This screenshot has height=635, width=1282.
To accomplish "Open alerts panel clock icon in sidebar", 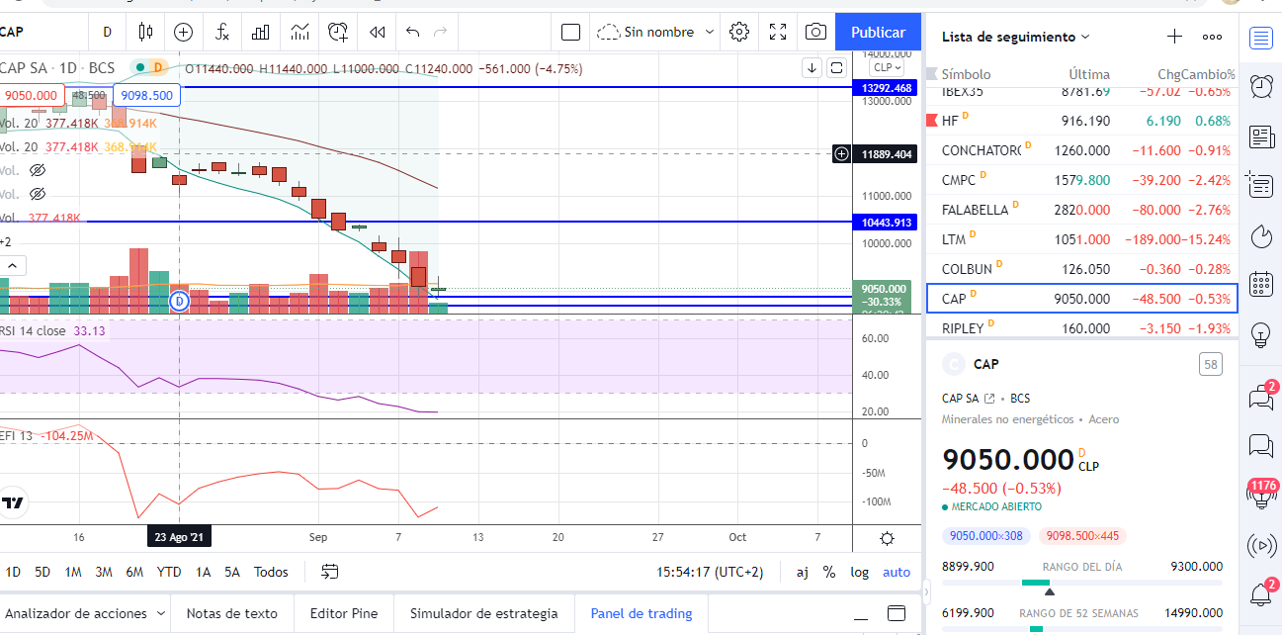I will point(1260,87).
